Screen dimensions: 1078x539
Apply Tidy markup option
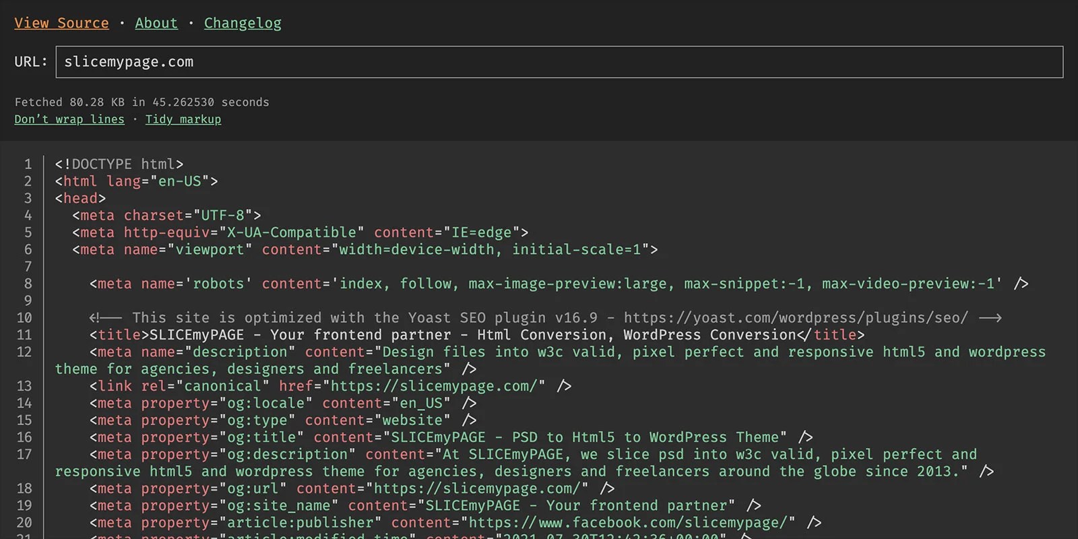point(183,119)
